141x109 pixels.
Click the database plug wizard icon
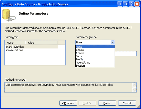[x=9, y=15]
